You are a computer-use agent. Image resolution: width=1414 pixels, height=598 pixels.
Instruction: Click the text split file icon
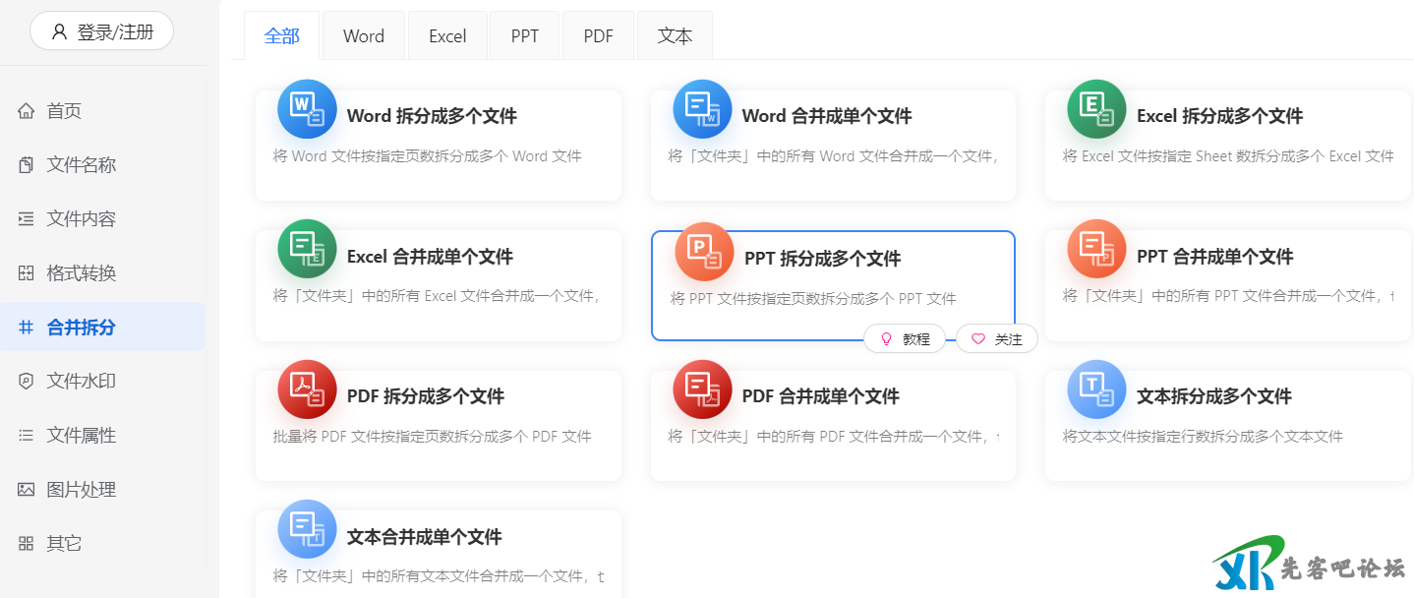point(1096,389)
